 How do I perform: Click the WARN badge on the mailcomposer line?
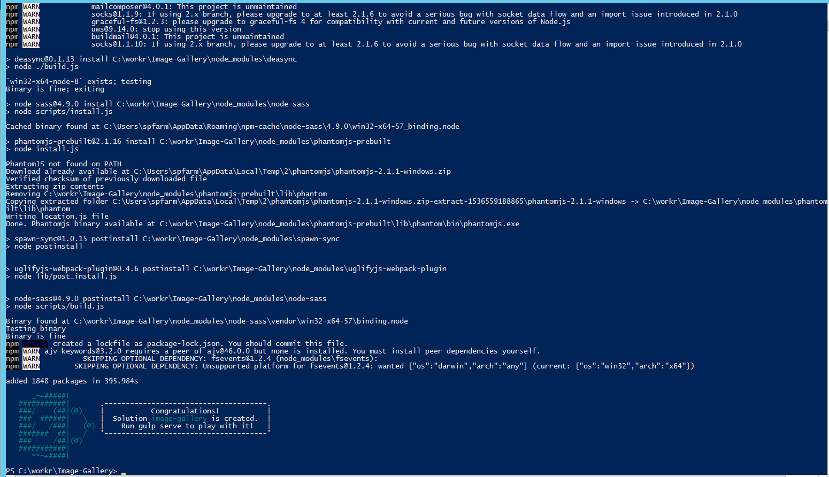coord(31,6)
